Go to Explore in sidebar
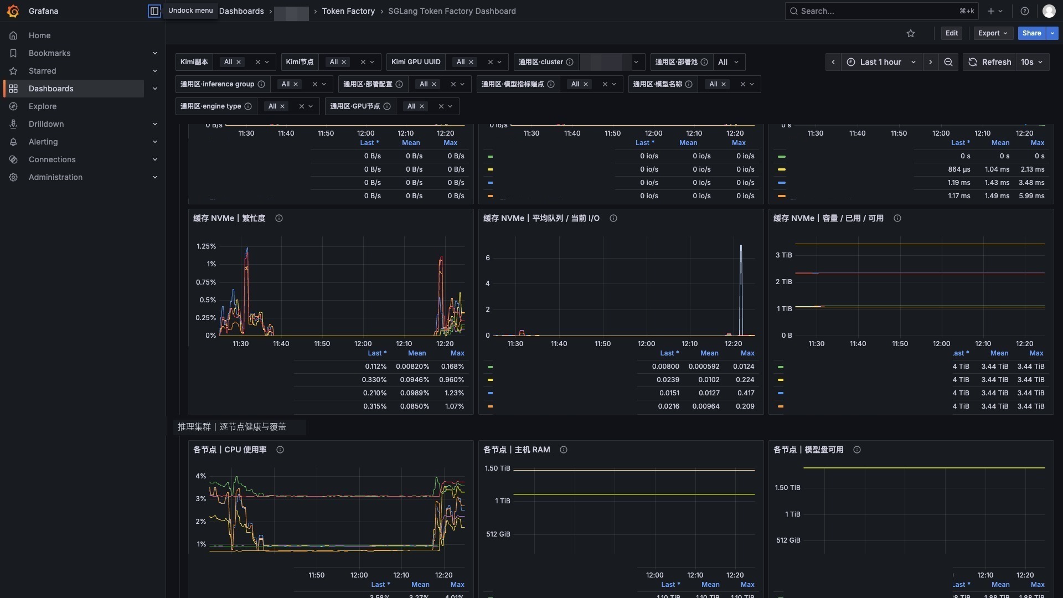Viewport: 1063px width, 598px height. (43, 106)
